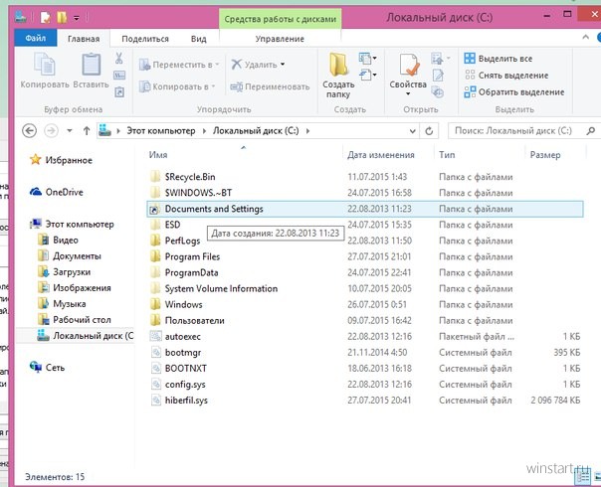
Task: Select the bootmgr system file icon
Action: tap(156, 352)
